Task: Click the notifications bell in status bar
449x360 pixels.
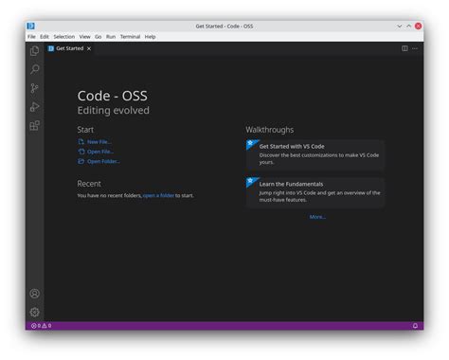Action: pos(415,326)
